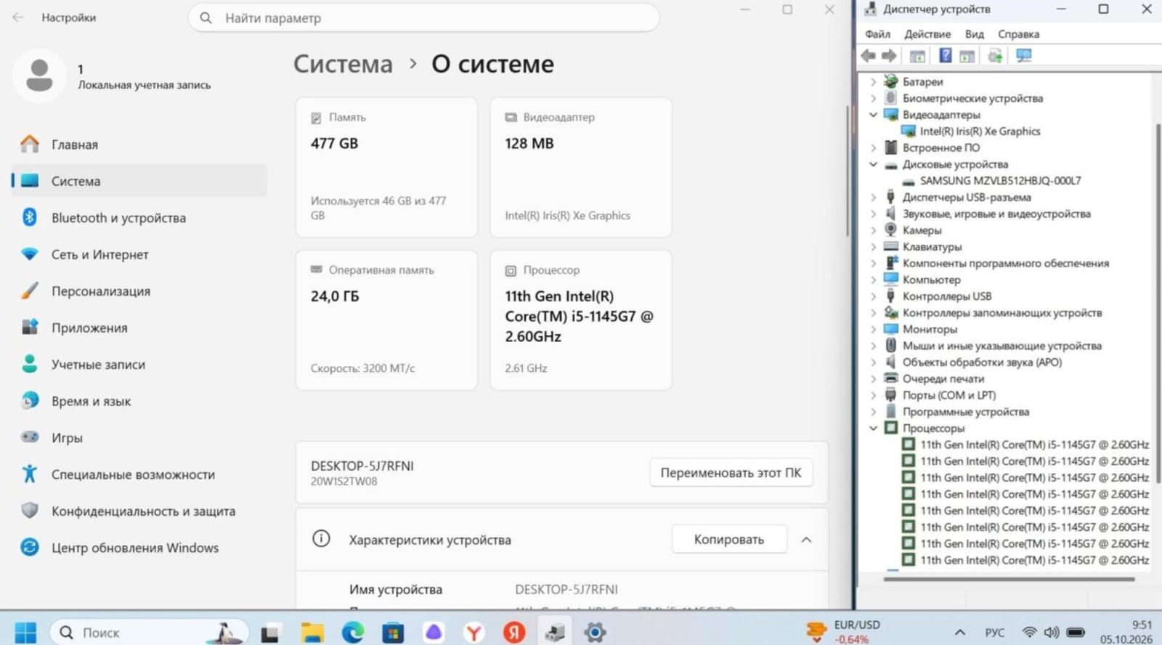Click the blue Help icon in Device Manager toolbar
This screenshot has width=1162, height=645.
pos(945,55)
